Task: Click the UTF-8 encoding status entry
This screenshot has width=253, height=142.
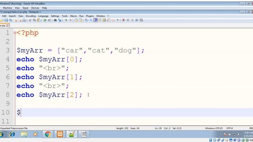Action: pos(229,128)
